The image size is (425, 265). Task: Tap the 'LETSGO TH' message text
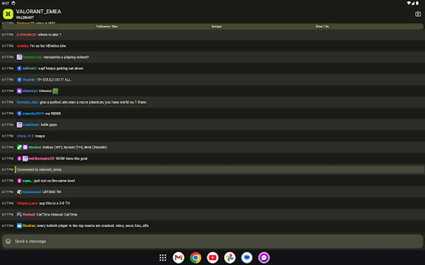click(x=52, y=192)
